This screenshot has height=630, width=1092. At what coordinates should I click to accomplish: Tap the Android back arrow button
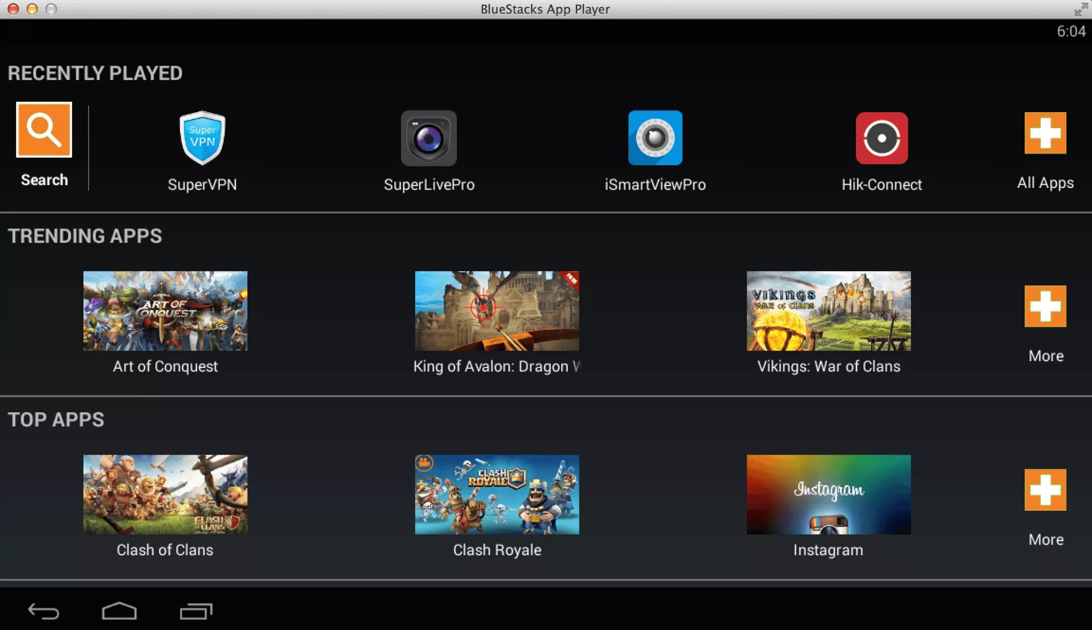pyautogui.click(x=43, y=611)
